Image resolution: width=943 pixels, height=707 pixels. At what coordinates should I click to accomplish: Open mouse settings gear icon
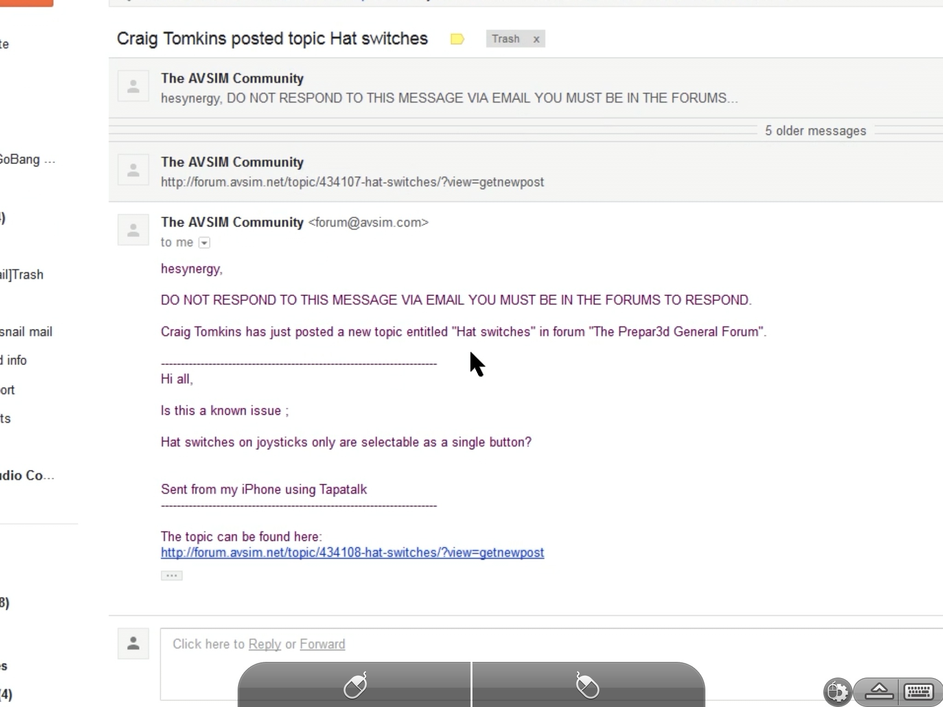pyautogui.click(x=837, y=692)
